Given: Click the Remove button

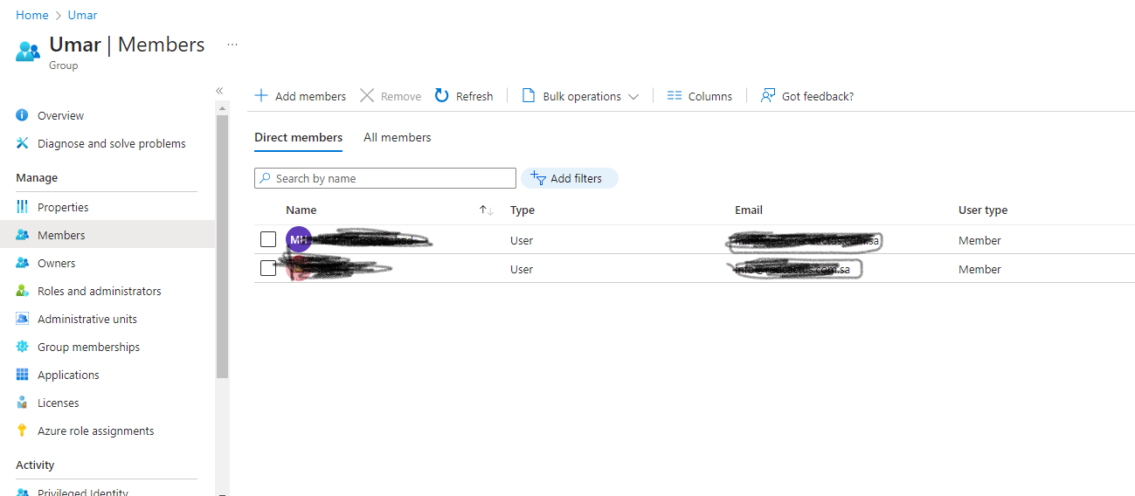Looking at the screenshot, I should 391,96.
